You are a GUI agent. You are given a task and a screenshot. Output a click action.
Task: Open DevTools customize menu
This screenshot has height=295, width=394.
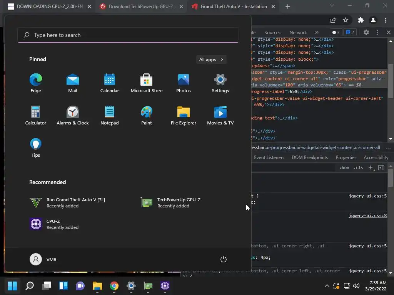pyautogui.click(x=377, y=32)
